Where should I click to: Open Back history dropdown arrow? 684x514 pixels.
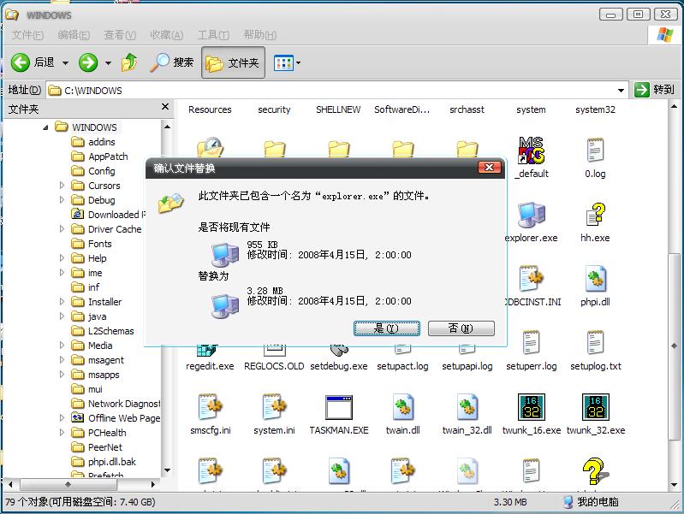pyautogui.click(x=65, y=63)
